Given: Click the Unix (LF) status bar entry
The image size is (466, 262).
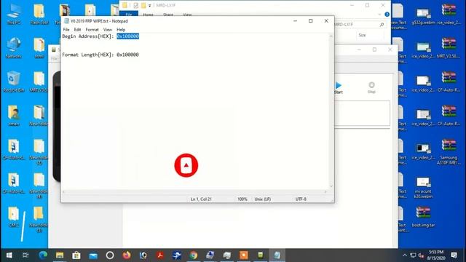Looking at the screenshot, I should pyautogui.click(x=262, y=199).
